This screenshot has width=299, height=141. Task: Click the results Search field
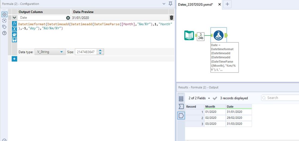point(280,98)
